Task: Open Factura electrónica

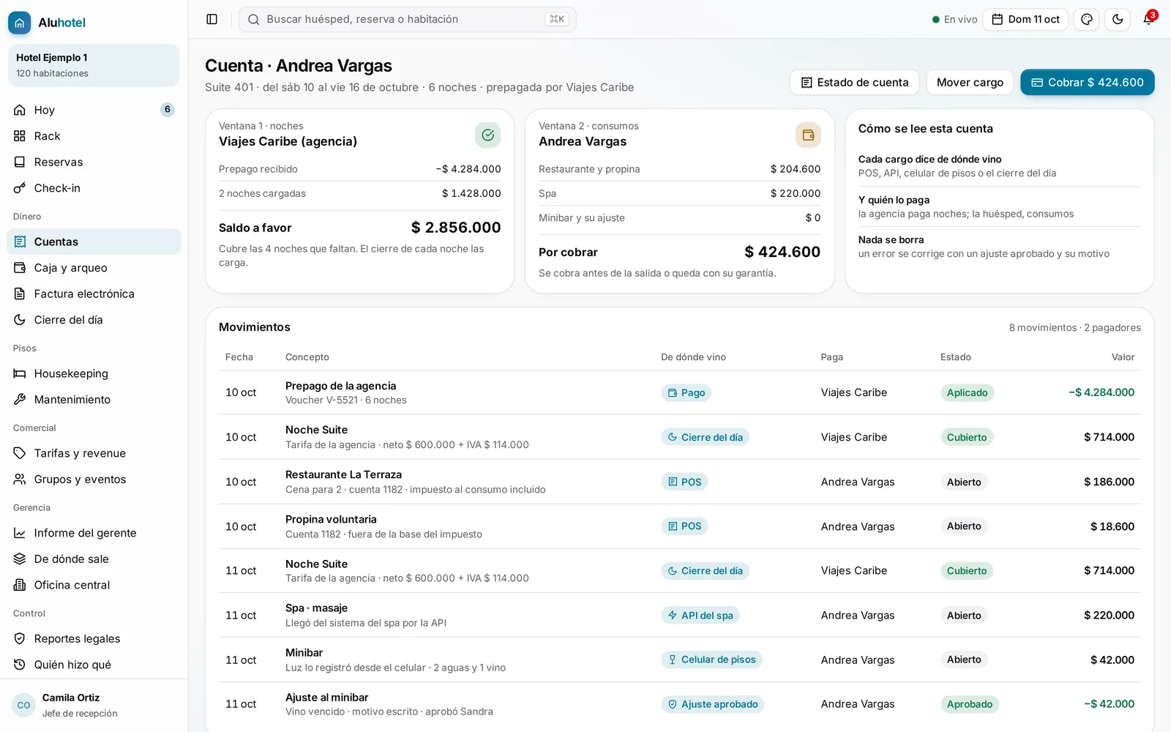Action: [x=94, y=294]
